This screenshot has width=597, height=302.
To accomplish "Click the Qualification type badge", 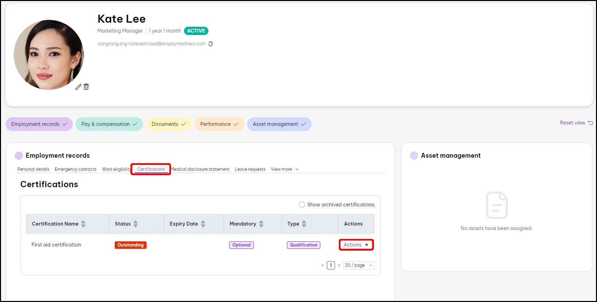I will click(303, 245).
